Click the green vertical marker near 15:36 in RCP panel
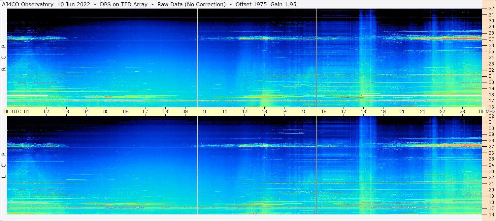 (316, 58)
